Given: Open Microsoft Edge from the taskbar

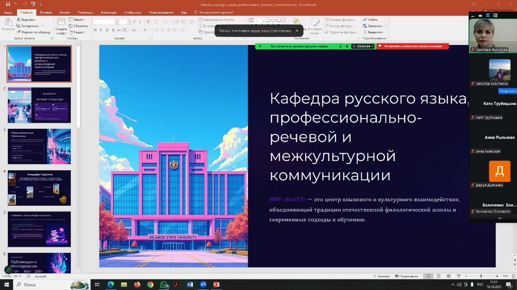Looking at the screenshot, I should pos(110,284).
